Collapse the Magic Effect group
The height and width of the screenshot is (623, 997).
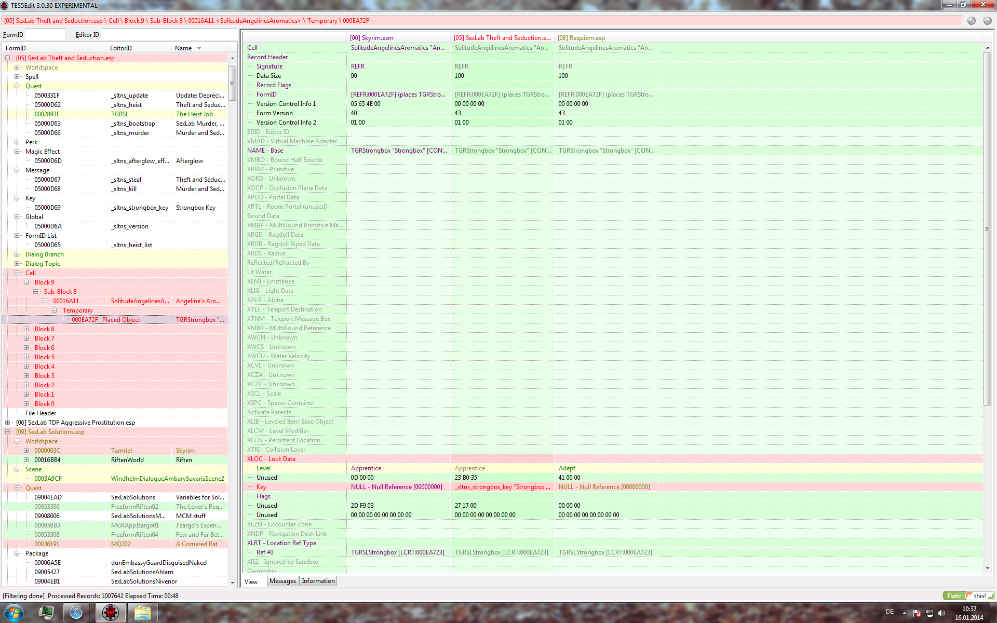point(17,152)
